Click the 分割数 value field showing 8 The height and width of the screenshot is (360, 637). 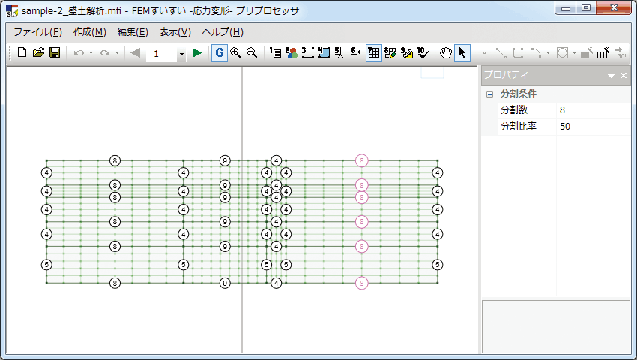[x=593, y=110]
